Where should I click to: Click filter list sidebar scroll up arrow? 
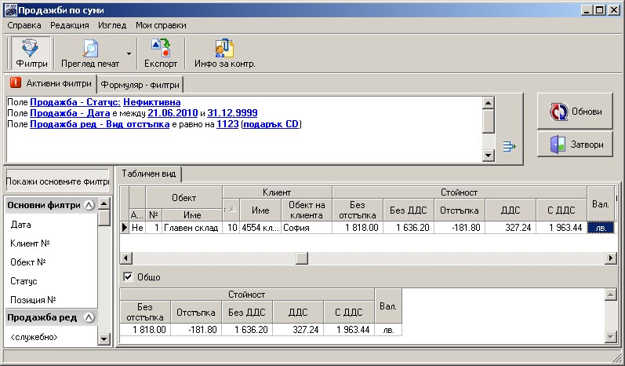(104, 203)
